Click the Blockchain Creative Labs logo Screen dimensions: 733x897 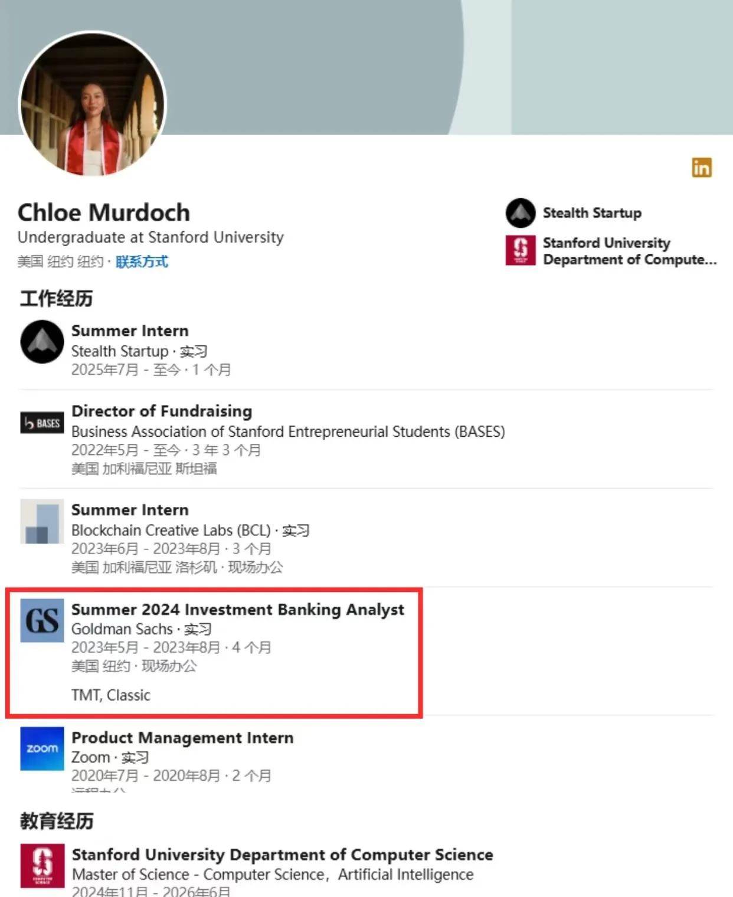click(42, 522)
